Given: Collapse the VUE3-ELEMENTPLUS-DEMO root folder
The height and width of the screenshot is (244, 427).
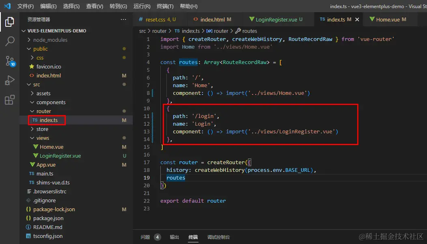Looking at the screenshot, I should coord(24,31).
